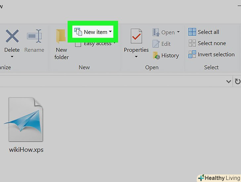Image resolution: width=241 pixels, height=182 pixels.
Task: Select the wikiHow.xps file thumbnail
Action: click(x=24, y=119)
